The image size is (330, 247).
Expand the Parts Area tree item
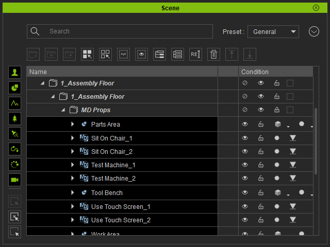[73, 124]
